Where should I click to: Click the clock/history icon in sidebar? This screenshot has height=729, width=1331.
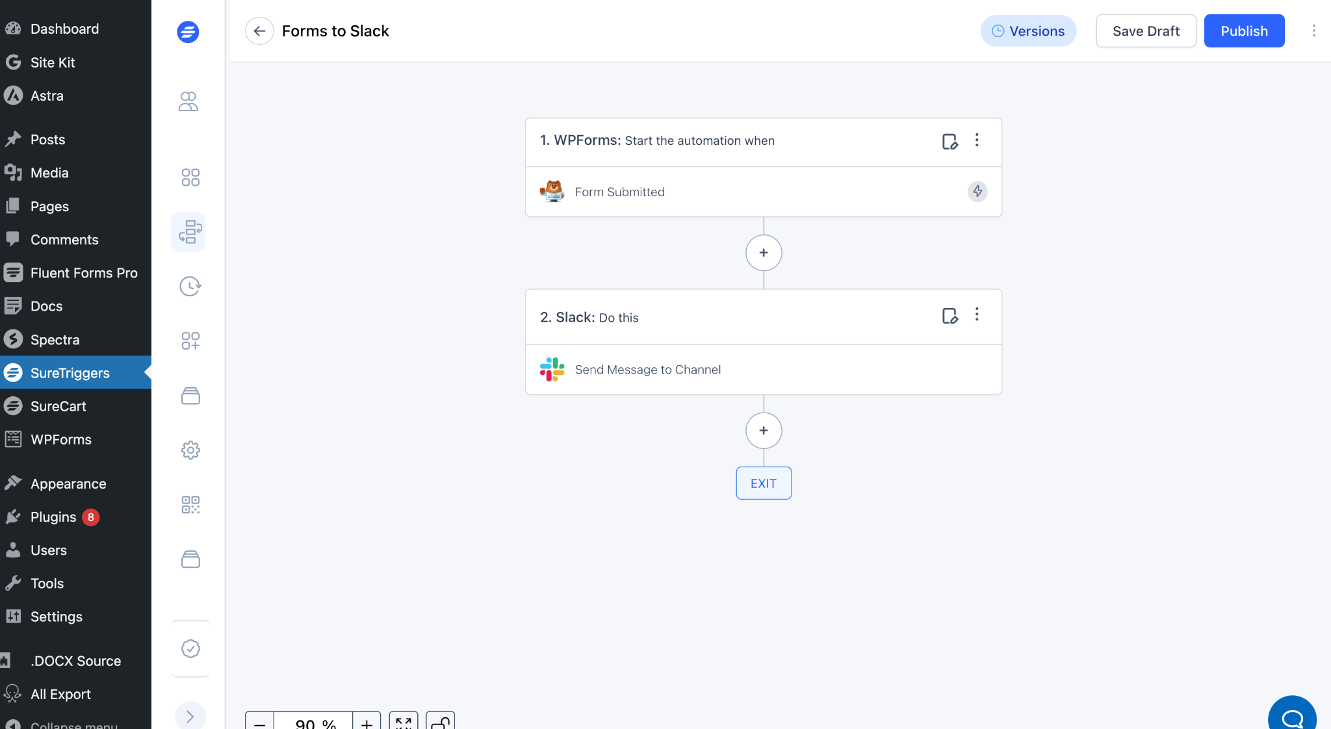pyautogui.click(x=189, y=287)
